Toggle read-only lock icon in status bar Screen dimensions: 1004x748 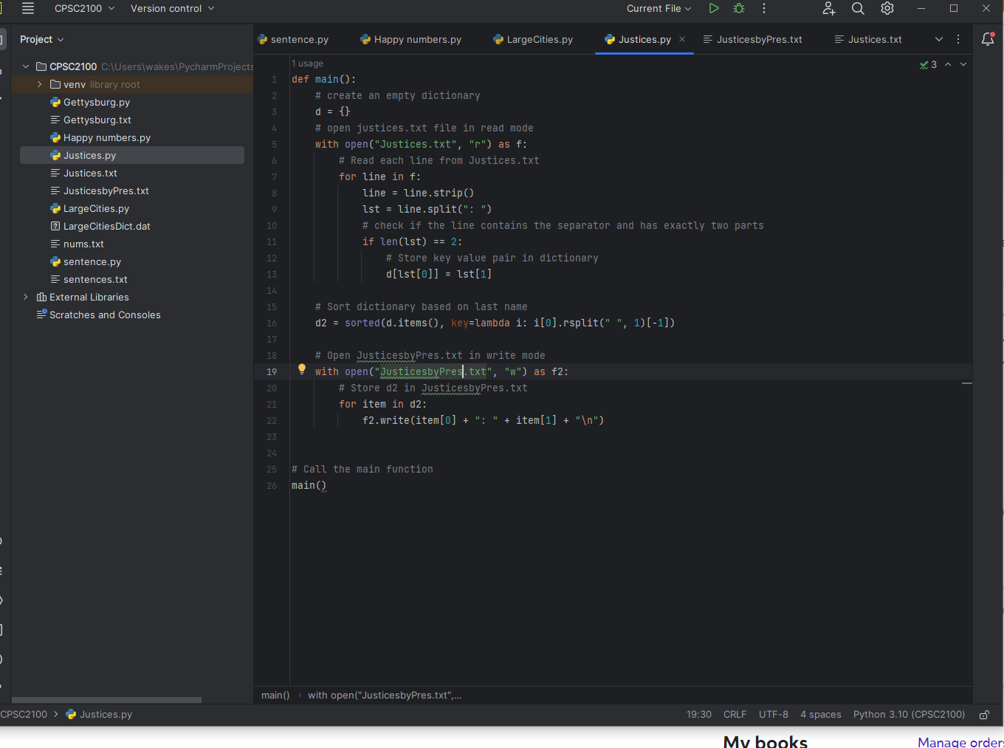(984, 714)
